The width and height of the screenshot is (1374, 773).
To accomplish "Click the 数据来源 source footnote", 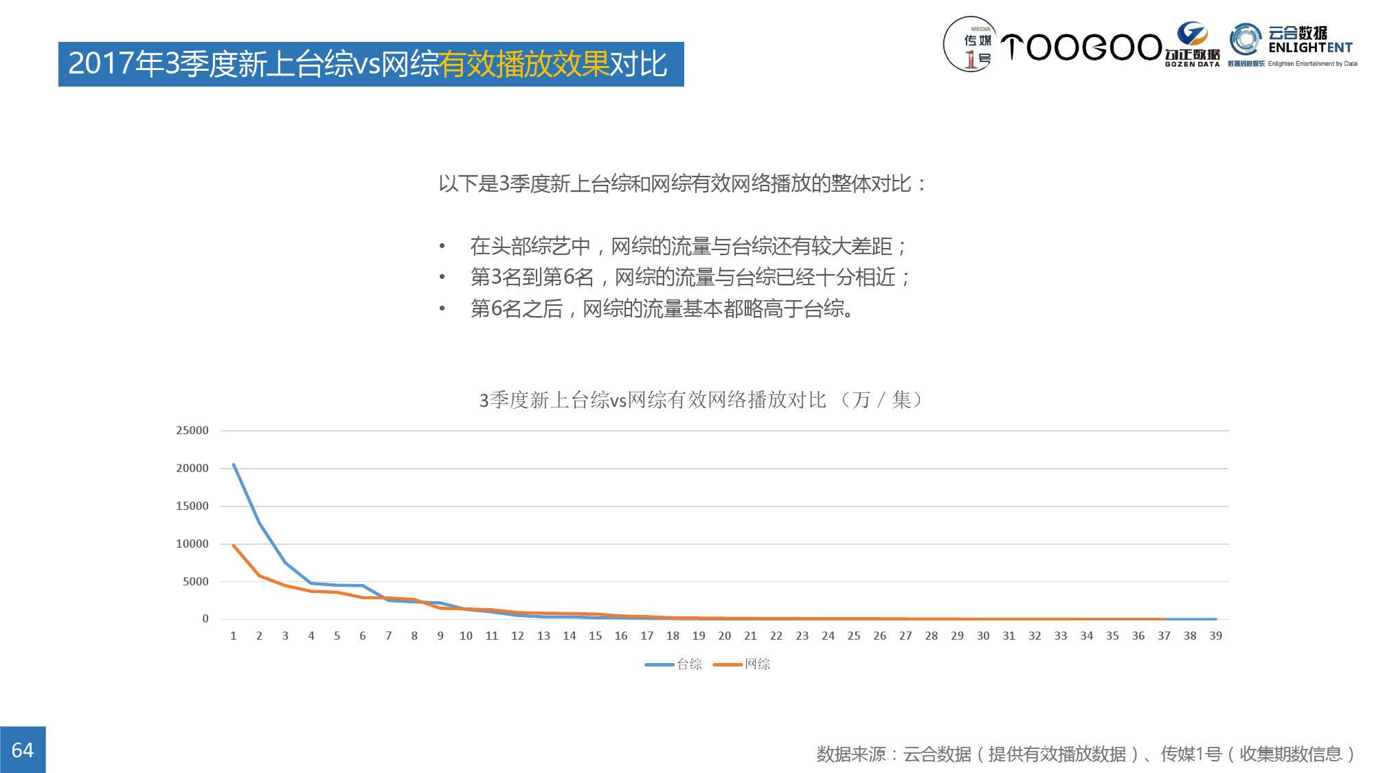I will (1085, 754).
